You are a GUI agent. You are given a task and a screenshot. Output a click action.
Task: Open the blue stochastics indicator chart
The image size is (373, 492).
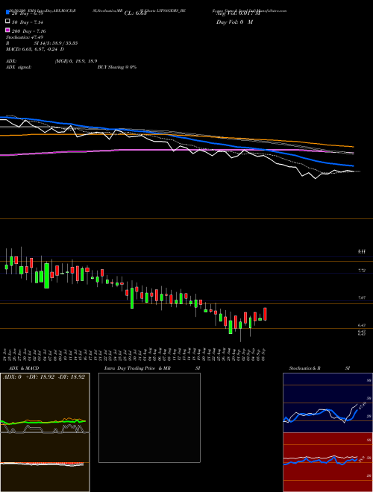[327, 403]
